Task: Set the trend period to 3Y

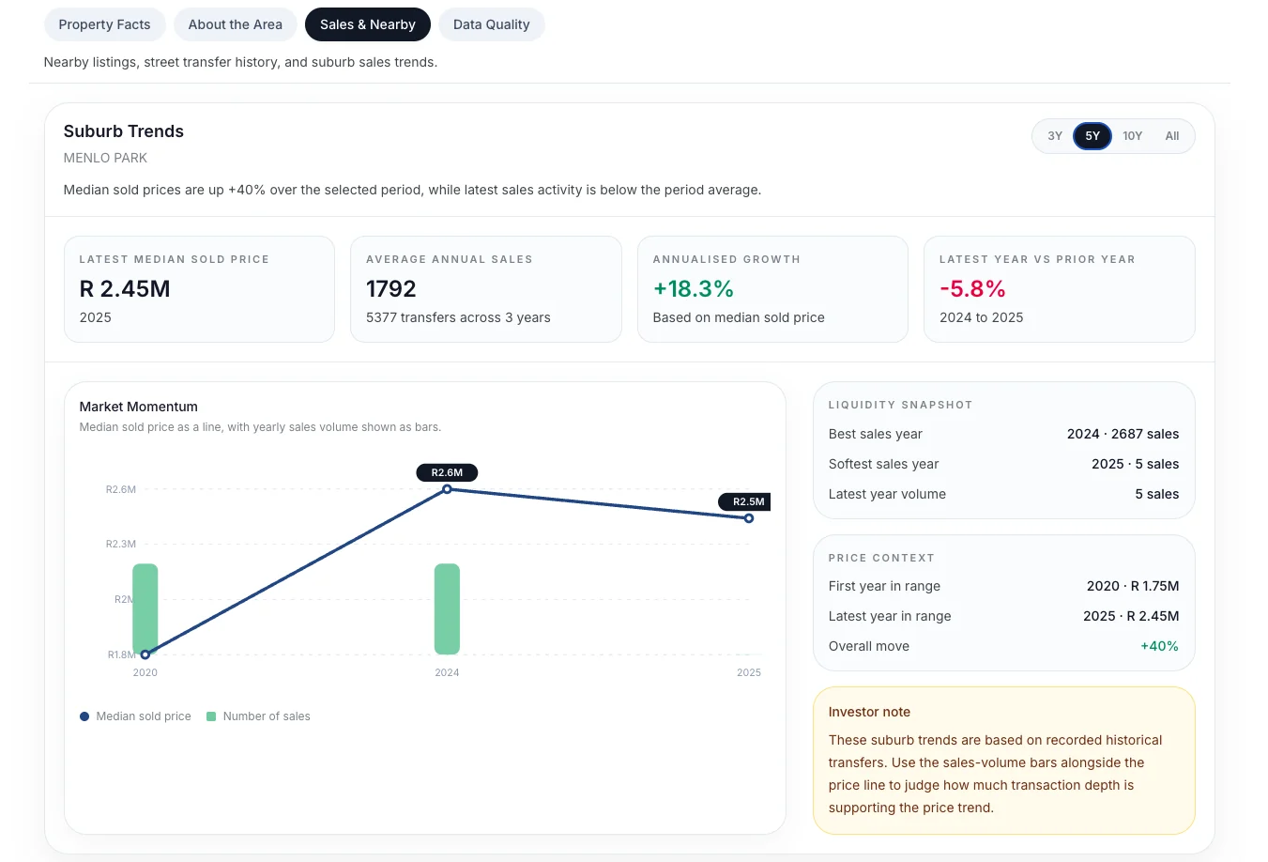Action: click(1055, 136)
